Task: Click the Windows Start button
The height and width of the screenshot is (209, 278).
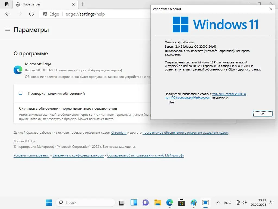Action: click(49, 202)
